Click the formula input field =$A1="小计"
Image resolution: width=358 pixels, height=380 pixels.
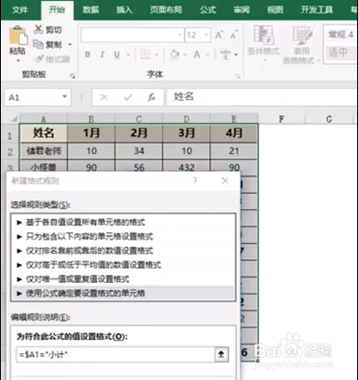pyautogui.click(x=115, y=354)
